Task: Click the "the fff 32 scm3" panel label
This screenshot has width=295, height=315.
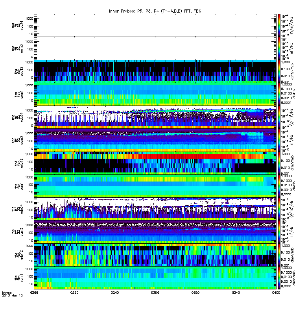Action: click(18, 232)
